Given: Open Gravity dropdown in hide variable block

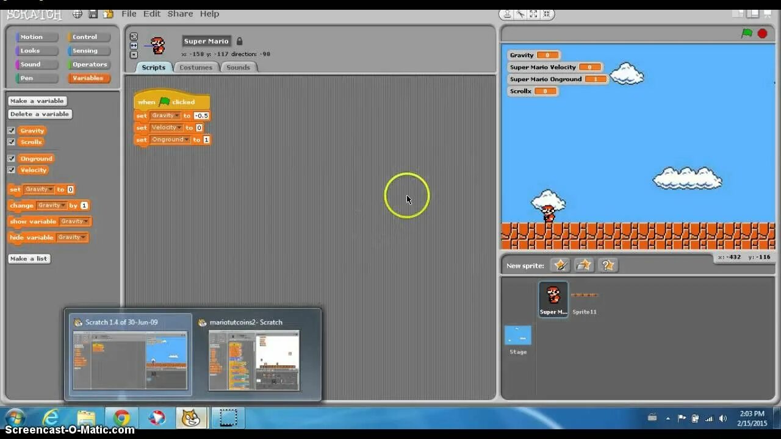Looking at the screenshot, I should pyautogui.click(x=72, y=237).
